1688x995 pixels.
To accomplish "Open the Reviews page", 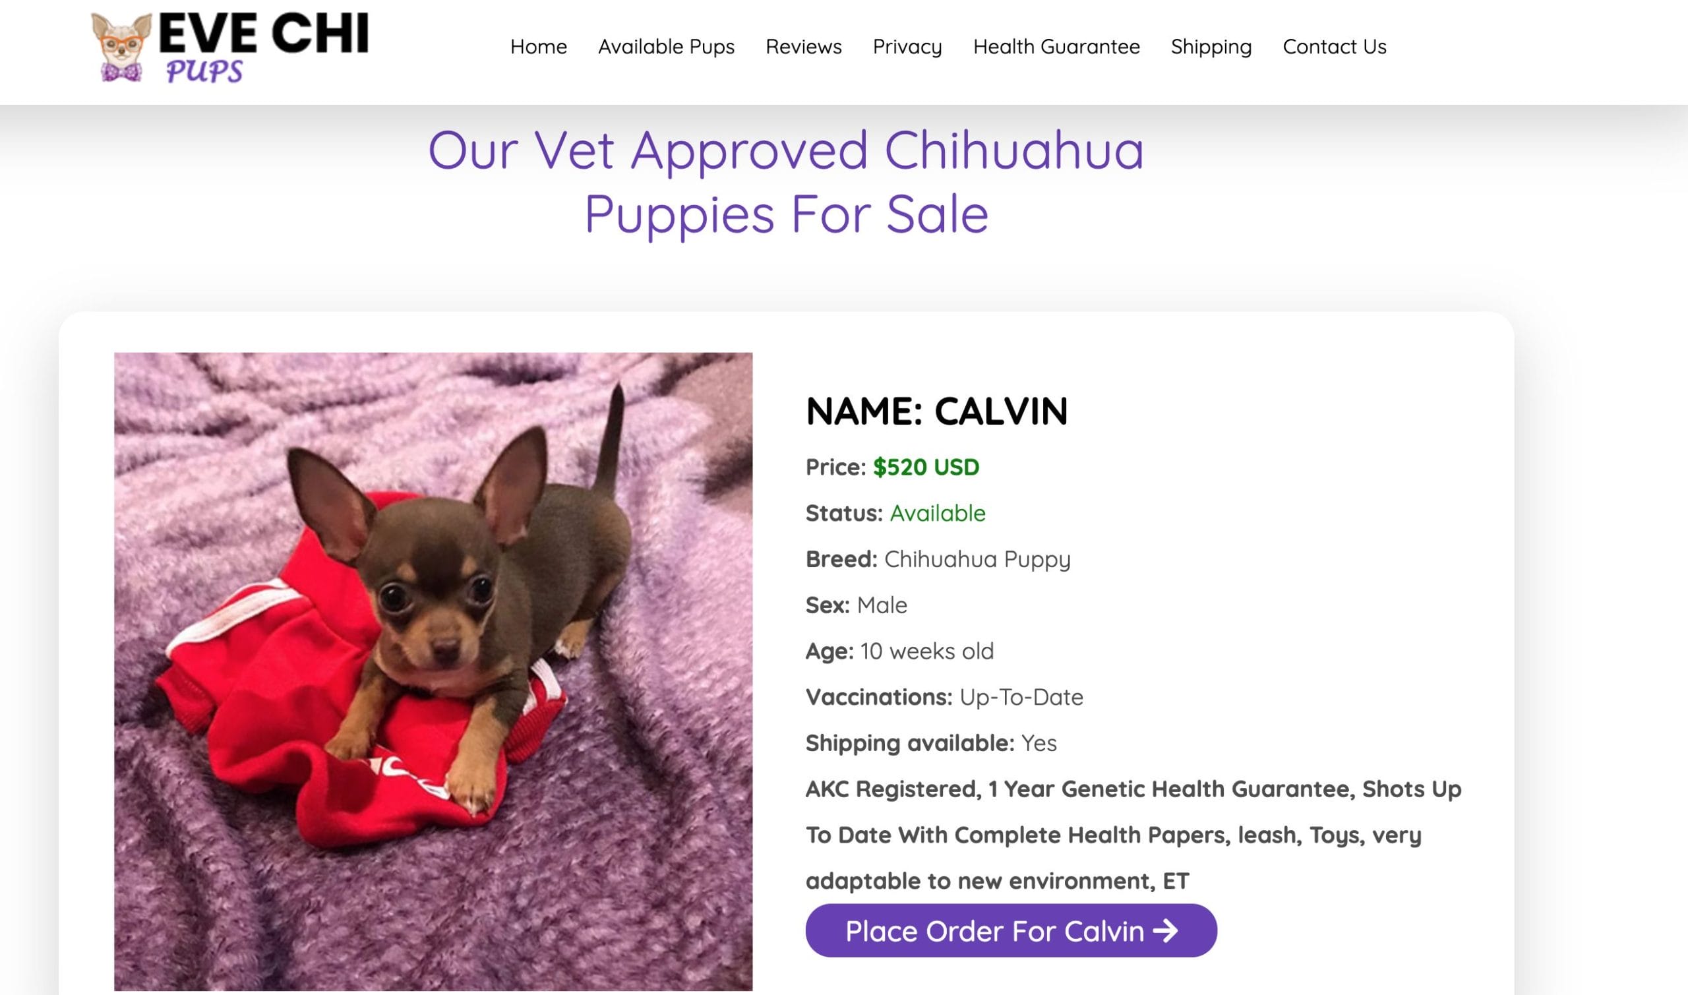I will (x=803, y=47).
